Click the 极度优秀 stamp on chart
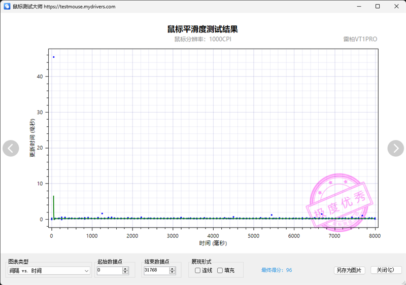Image resolution: width=406 pixels, height=285 pixels. (x=340, y=203)
